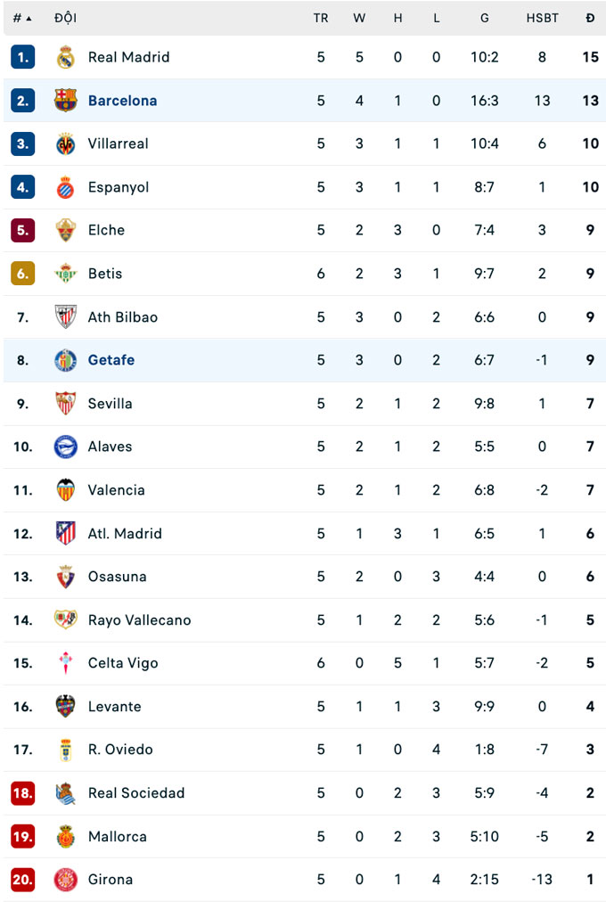
Task: Click the Real Sociedad badge icon
Action: coord(66,793)
